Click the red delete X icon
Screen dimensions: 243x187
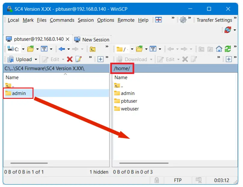70,59
